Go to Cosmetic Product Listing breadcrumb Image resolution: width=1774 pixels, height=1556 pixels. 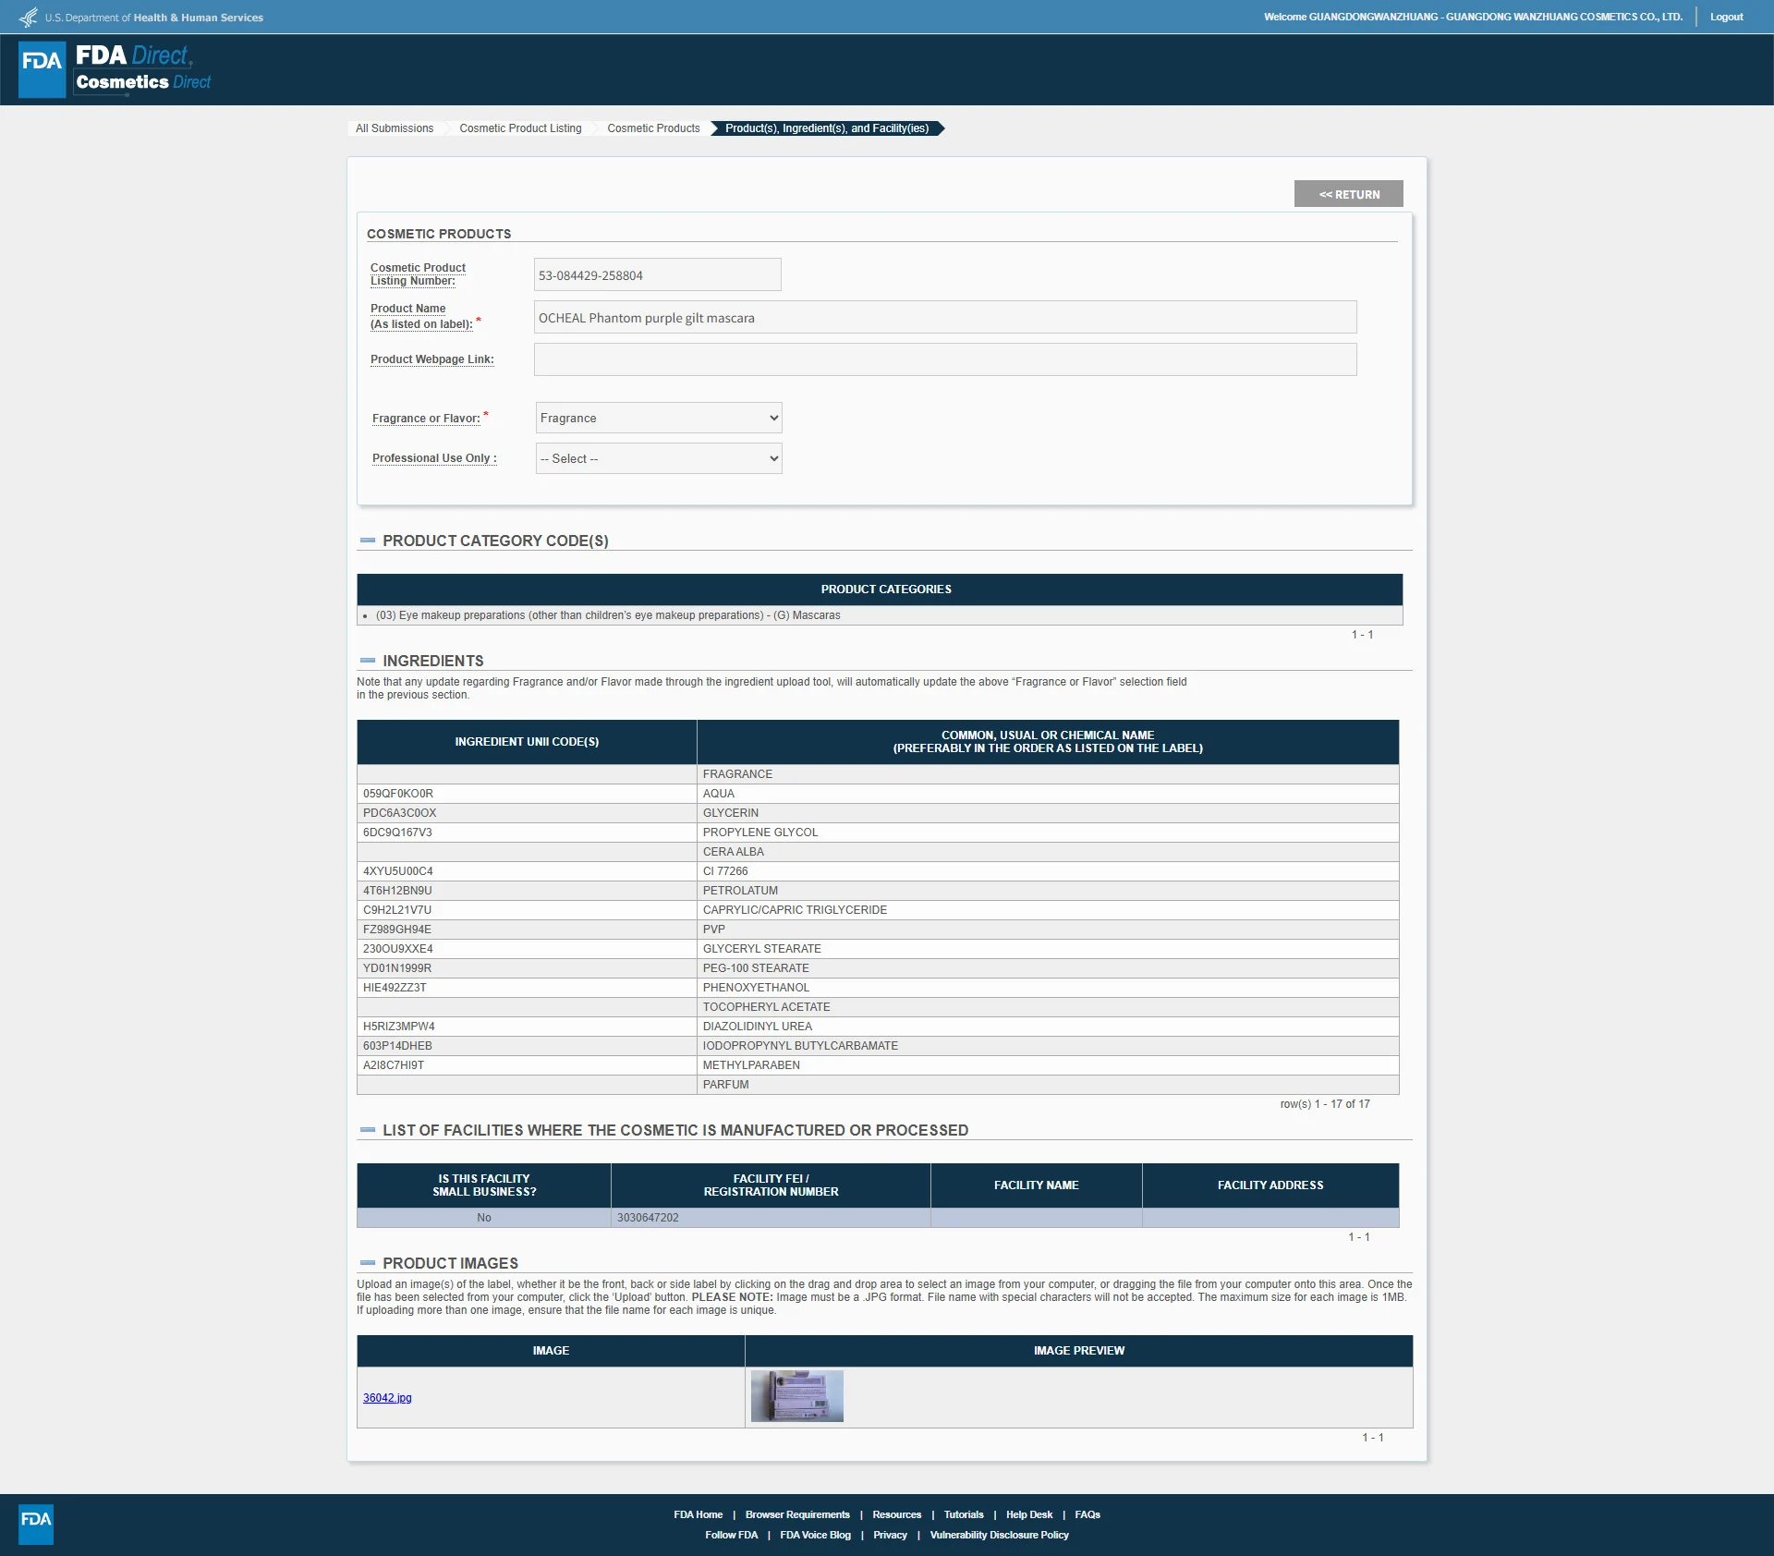[x=520, y=128]
